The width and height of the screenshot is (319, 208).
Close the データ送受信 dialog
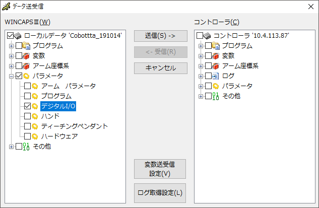click(310, 7)
